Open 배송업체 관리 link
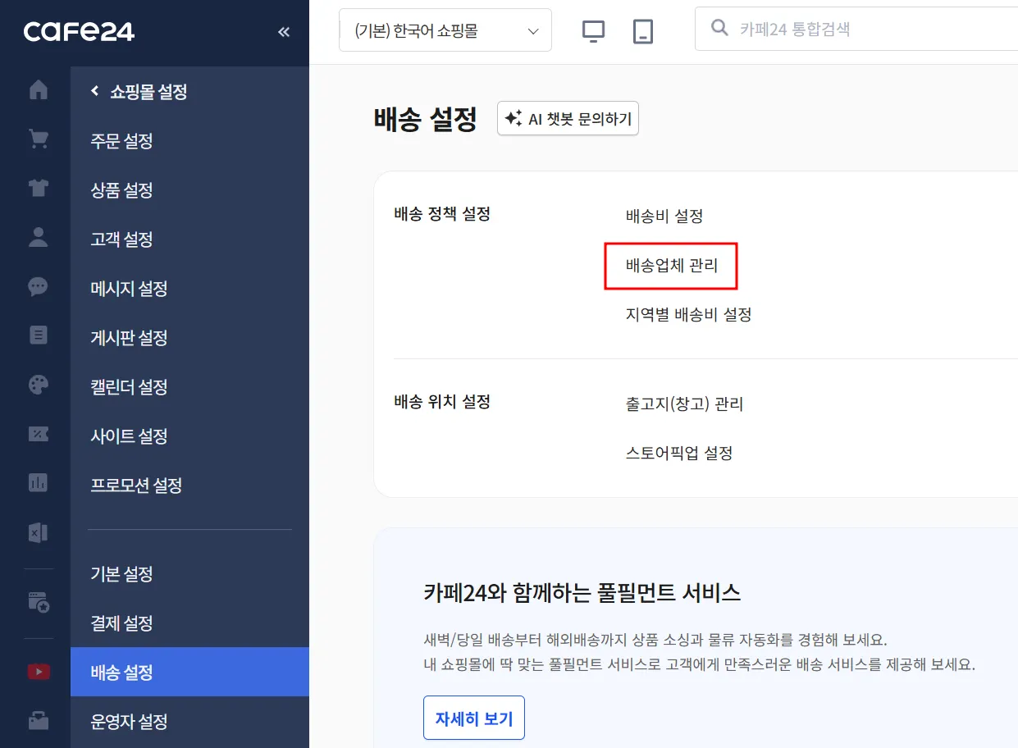 click(672, 266)
